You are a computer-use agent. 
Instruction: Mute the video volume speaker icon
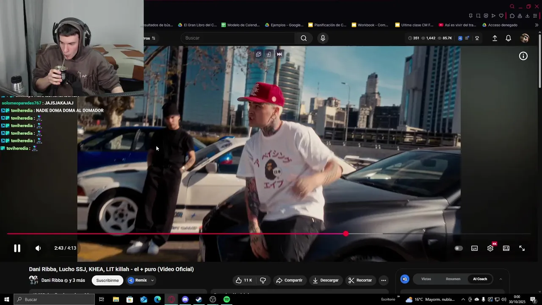tap(38, 248)
